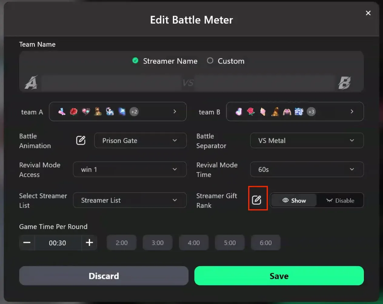The width and height of the screenshot is (383, 304).
Task: Disable the Streamer Gift Rank
Action: click(340, 200)
